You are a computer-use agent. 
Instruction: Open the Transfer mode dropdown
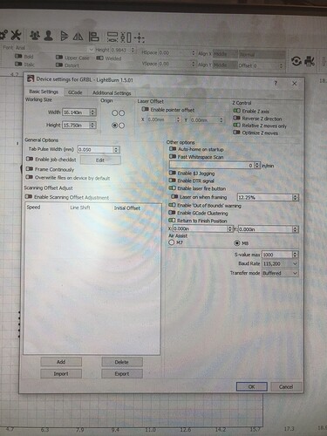pos(280,273)
